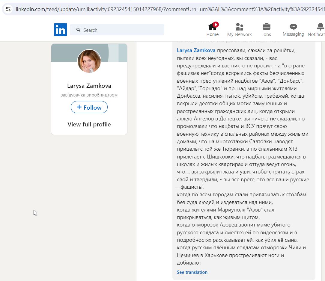Click the LinkedIn logo
325x281 pixels.
(60, 29)
